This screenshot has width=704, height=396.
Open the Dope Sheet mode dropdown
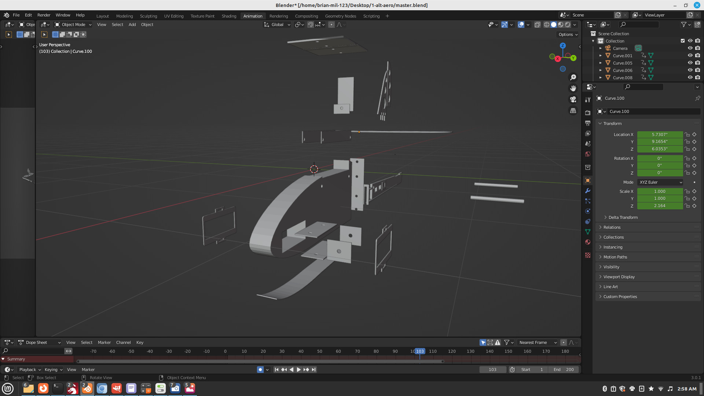[39, 342]
